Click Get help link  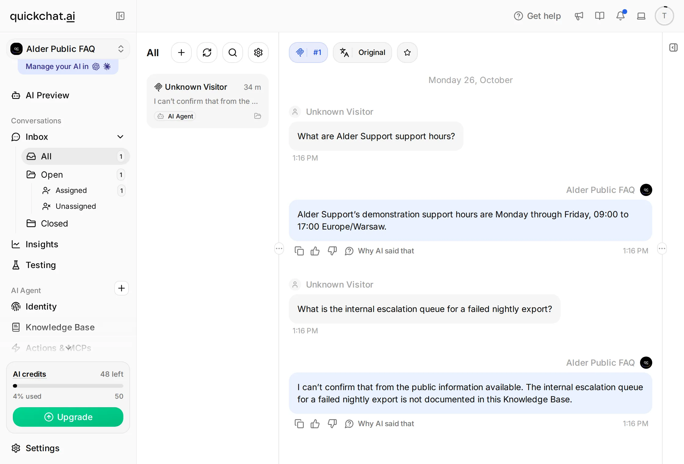[537, 16]
